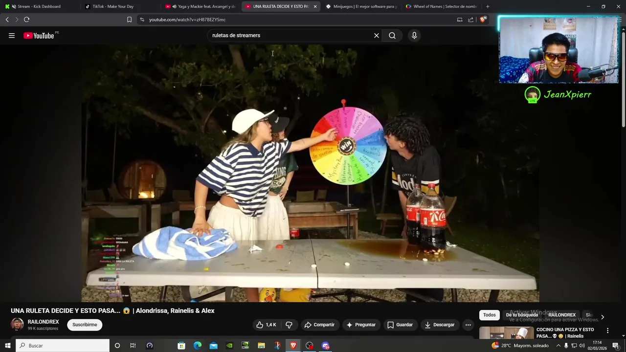The height and width of the screenshot is (352, 626).
Task: Open the Windows Start menu
Action: click(x=7, y=346)
